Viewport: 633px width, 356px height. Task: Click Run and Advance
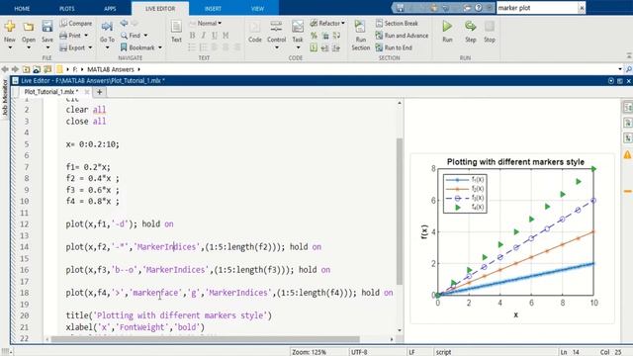(403, 36)
